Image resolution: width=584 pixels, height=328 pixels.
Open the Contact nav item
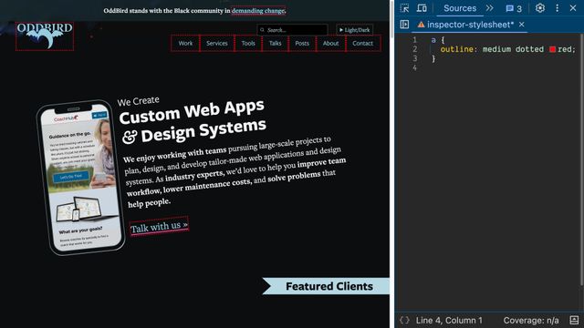[363, 43]
